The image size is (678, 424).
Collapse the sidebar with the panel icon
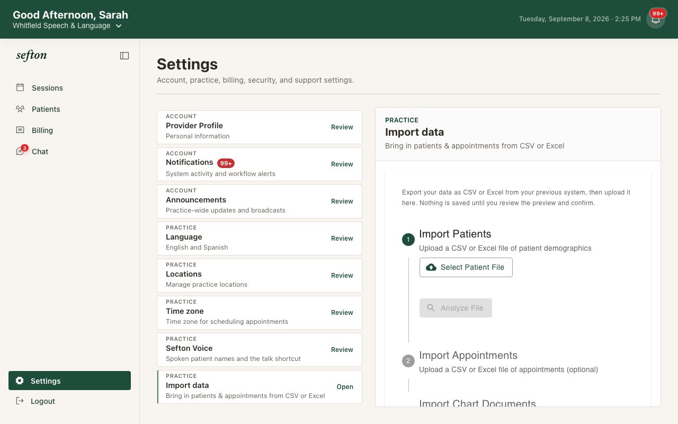tap(124, 56)
